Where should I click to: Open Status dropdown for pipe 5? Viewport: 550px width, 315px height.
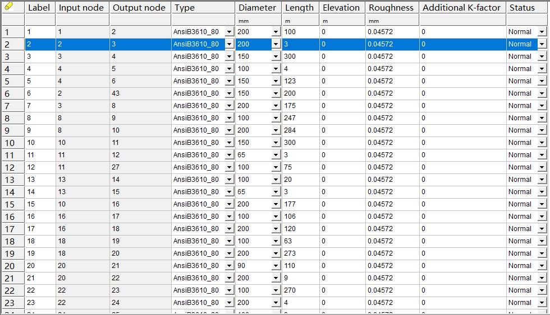coord(542,81)
